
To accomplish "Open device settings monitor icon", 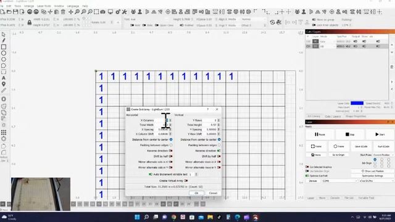I will (110, 12).
